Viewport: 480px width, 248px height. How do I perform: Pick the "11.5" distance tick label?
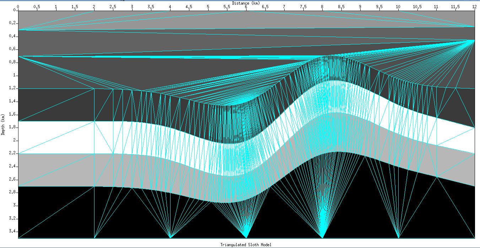click(x=455, y=7)
